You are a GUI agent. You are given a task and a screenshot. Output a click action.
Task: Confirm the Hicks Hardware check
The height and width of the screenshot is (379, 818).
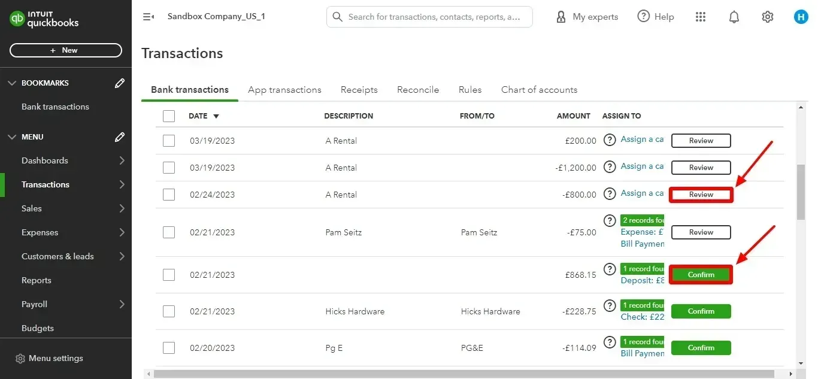click(701, 311)
